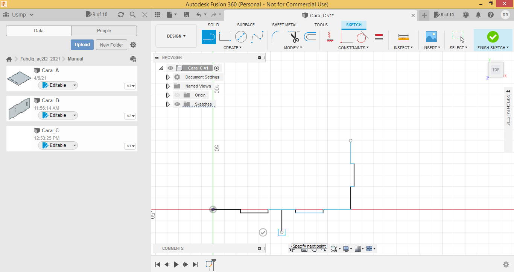Click the sketch feature in the timeline

point(209,264)
